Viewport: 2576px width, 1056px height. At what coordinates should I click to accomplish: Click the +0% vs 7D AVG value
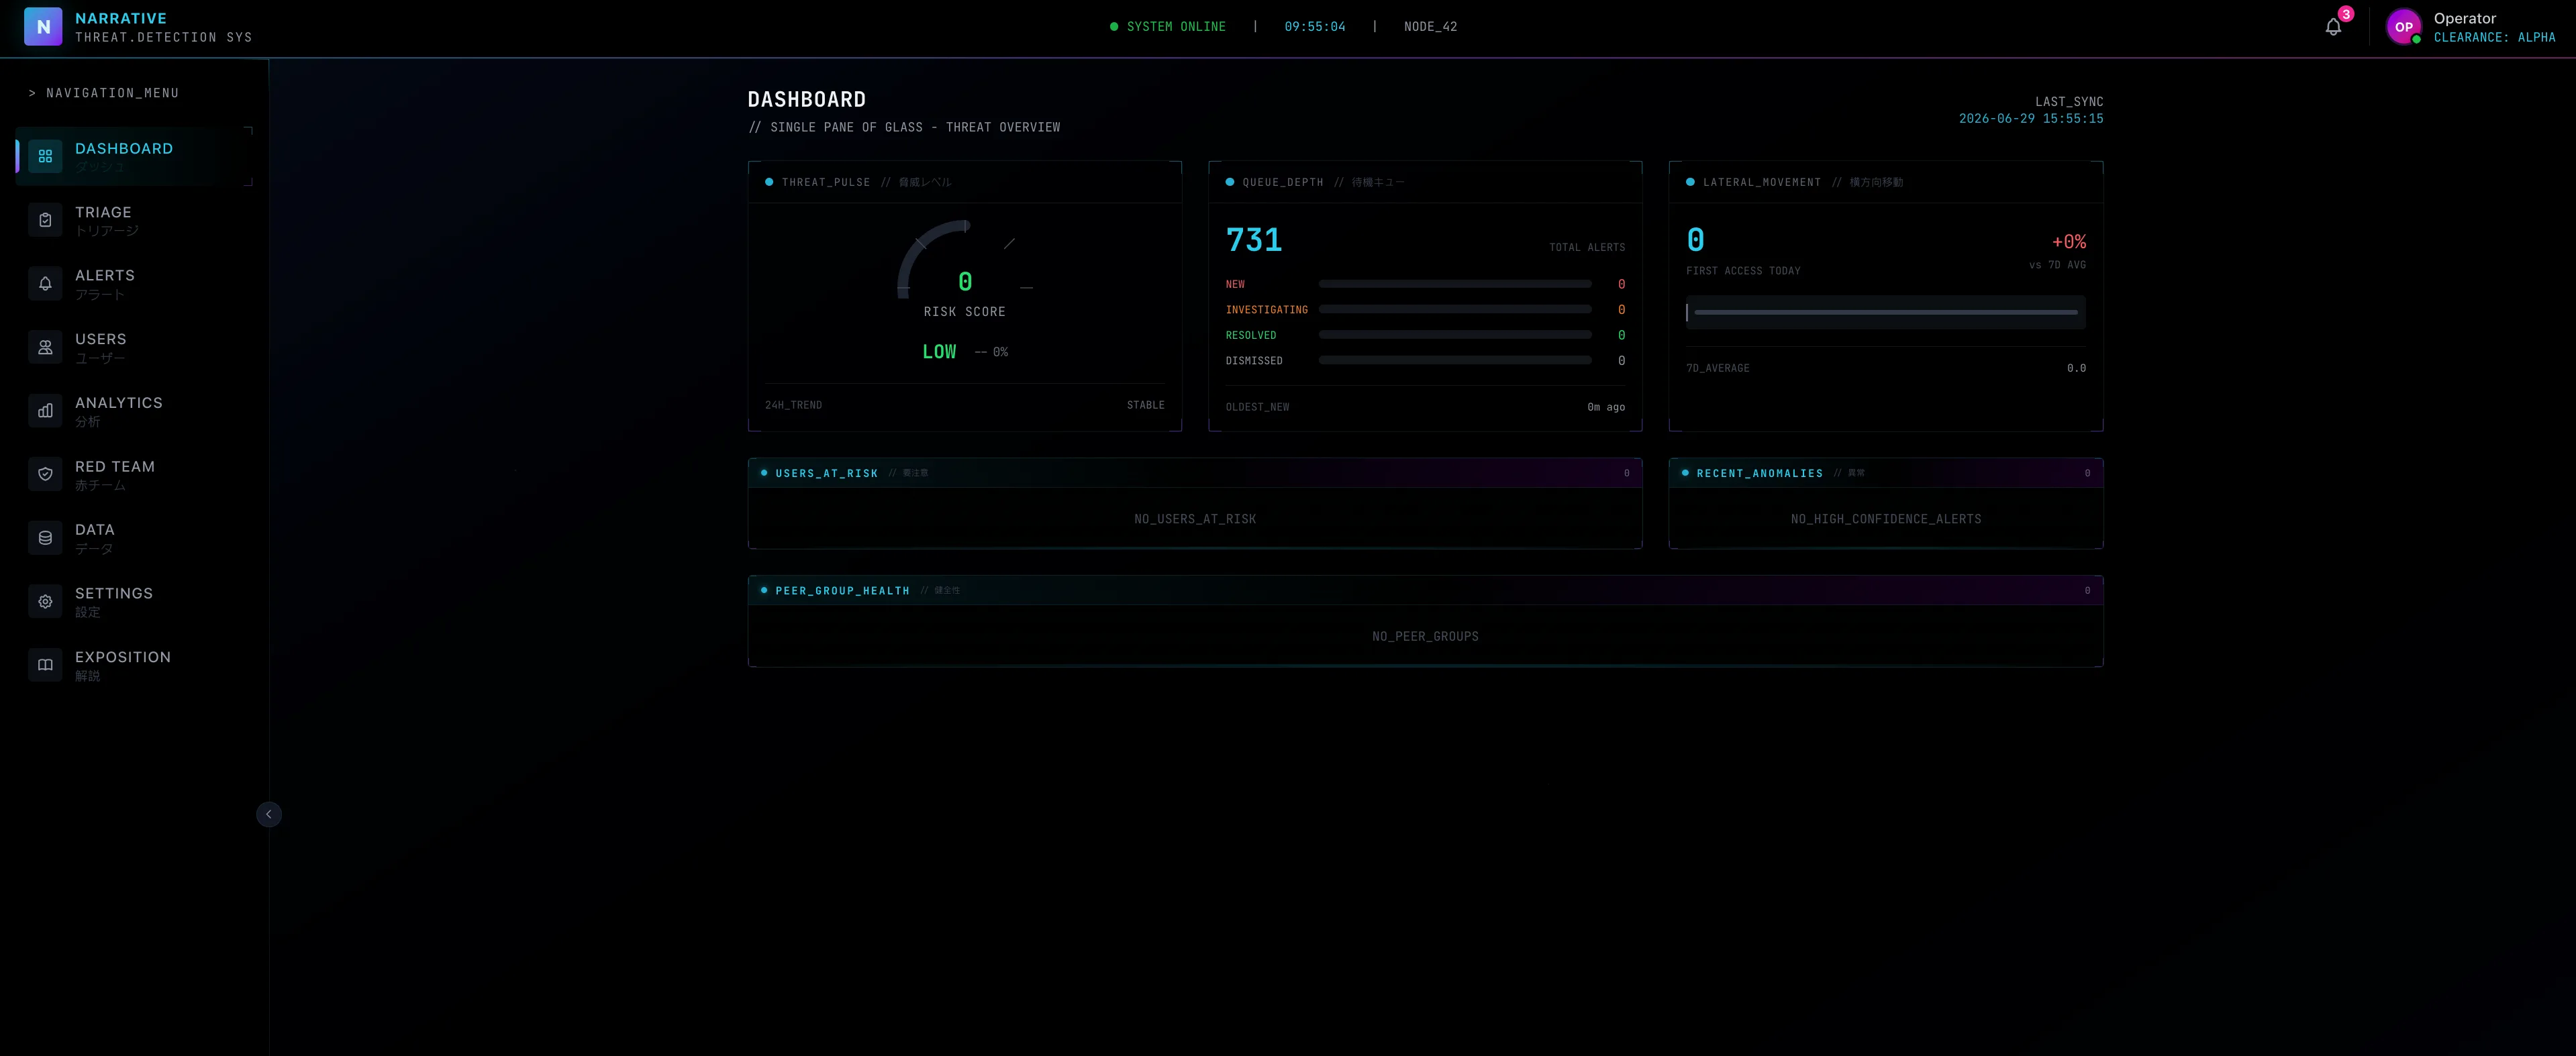pyautogui.click(x=2068, y=242)
